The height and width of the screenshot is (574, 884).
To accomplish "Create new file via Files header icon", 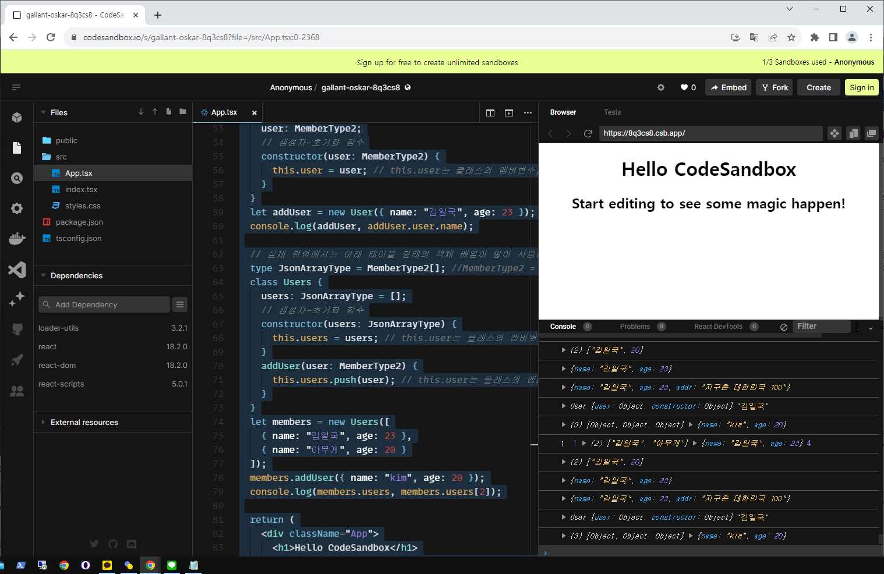I will tap(169, 112).
